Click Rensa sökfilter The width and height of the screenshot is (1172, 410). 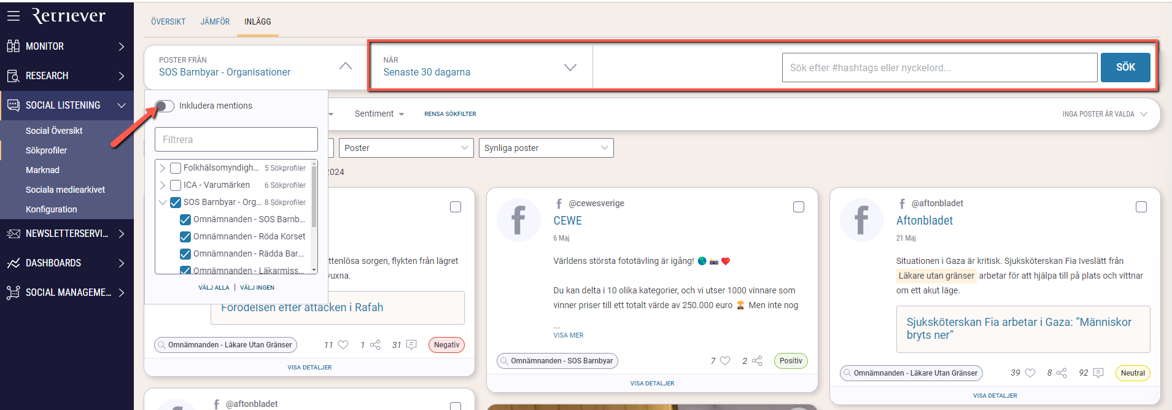[x=450, y=114]
